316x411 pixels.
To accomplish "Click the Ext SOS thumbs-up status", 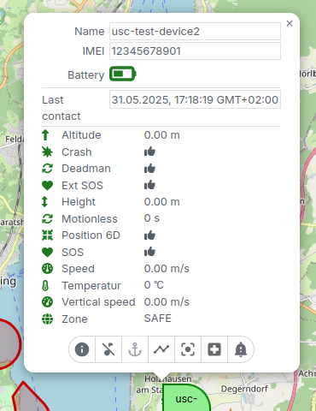I will [x=149, y=185].
